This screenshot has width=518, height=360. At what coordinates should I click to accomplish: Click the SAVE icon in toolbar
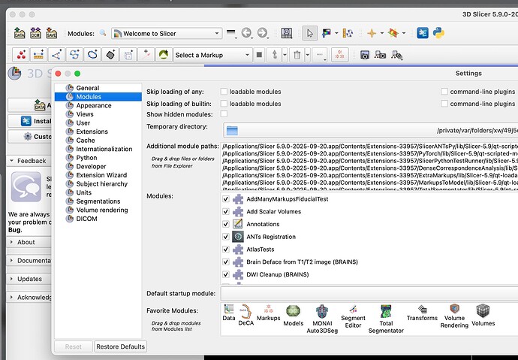coord(52,33)
